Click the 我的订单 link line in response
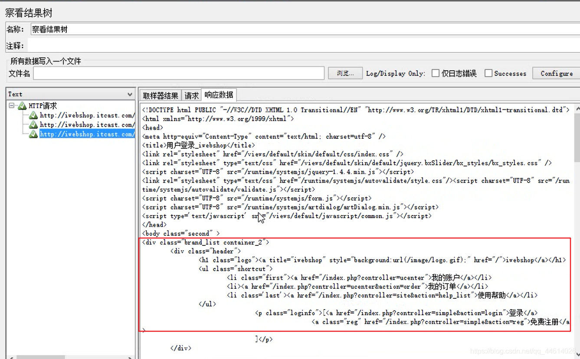The height and width of the screenshot is (359, 580). (357, 286)
